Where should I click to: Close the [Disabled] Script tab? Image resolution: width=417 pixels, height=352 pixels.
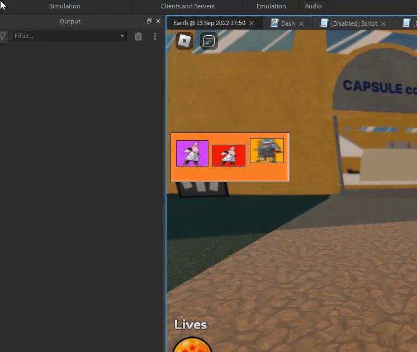coord(383,23)
